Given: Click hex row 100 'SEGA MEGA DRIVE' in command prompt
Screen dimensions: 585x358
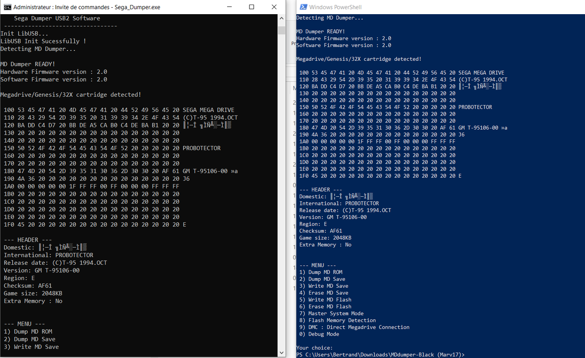Looking at the screenshot, I should point(119,110).
